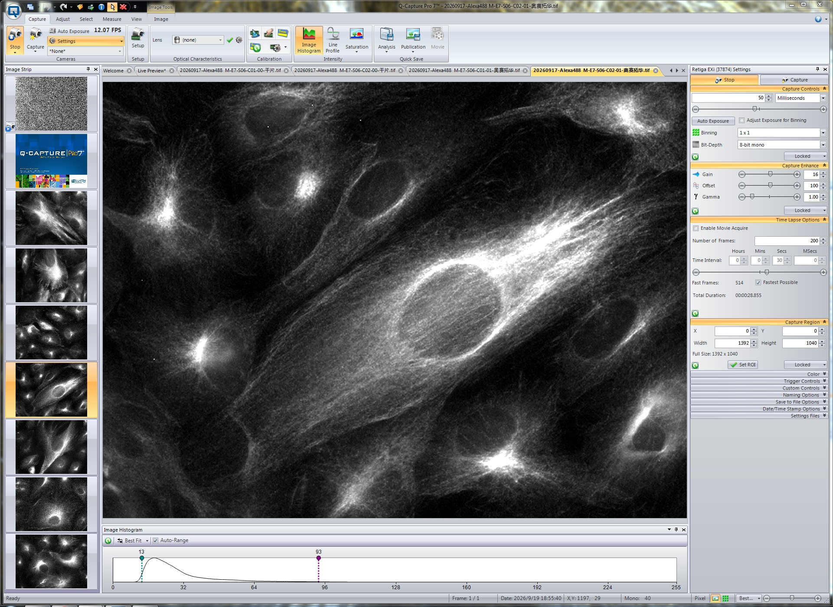Screen dimensions: 833x607
Task: Click the Gain slider track
Action: pos(769,175)
